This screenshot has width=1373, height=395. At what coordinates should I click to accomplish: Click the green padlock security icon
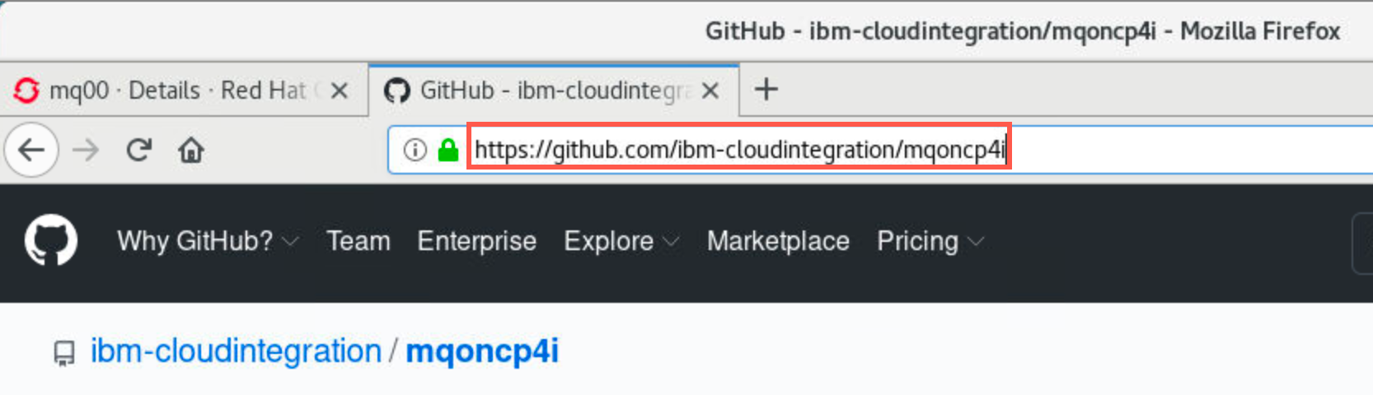(448, 150)
